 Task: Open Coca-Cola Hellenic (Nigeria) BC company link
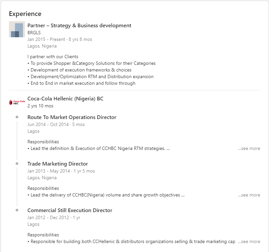coord(65,99)
